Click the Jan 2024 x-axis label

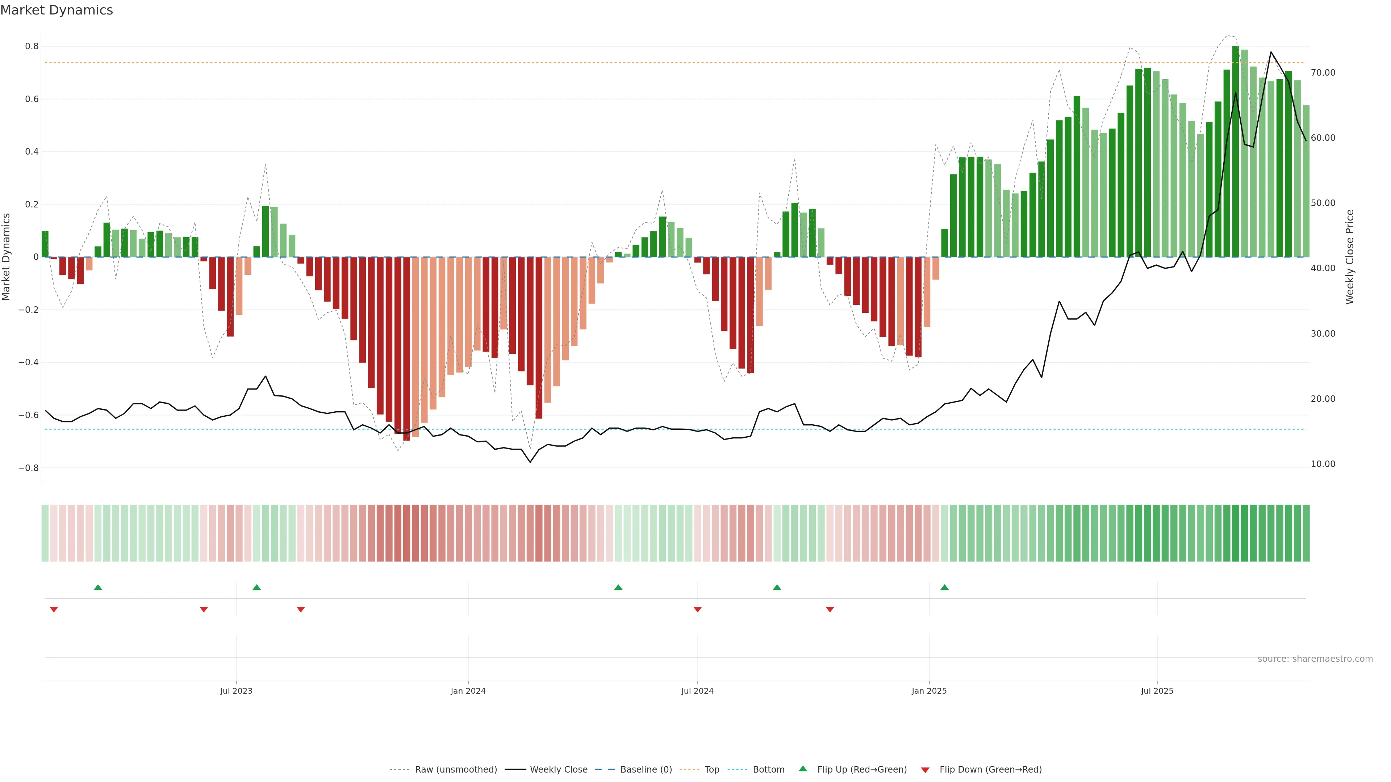(468, 691)
